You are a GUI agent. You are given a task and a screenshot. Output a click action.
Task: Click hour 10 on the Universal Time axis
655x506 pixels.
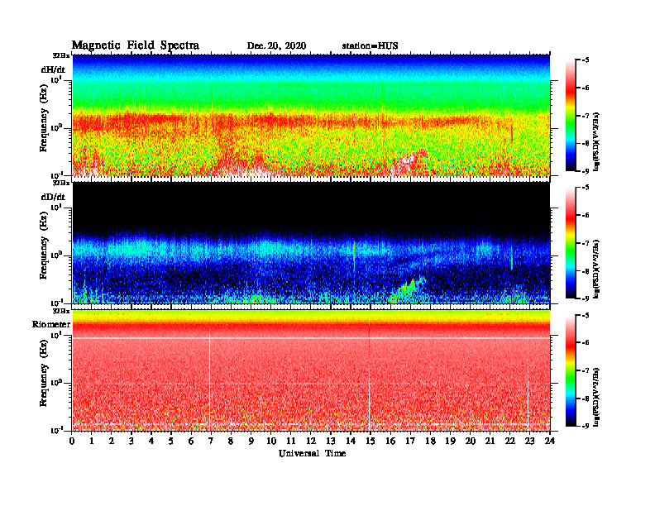(x=271, y=441)
